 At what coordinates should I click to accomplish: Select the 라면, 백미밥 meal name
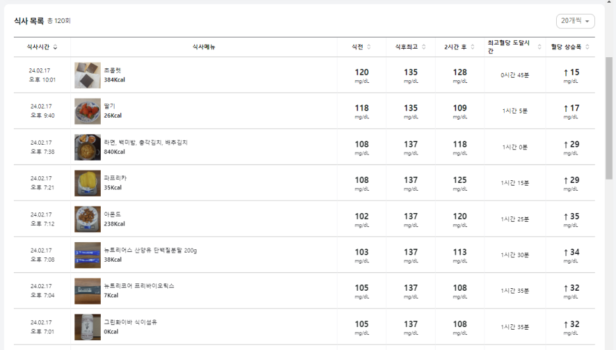[x=145, y=143]
